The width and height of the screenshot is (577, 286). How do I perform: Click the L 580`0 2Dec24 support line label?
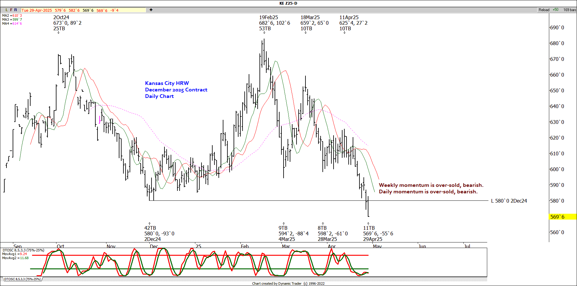(x=509, y=201)
